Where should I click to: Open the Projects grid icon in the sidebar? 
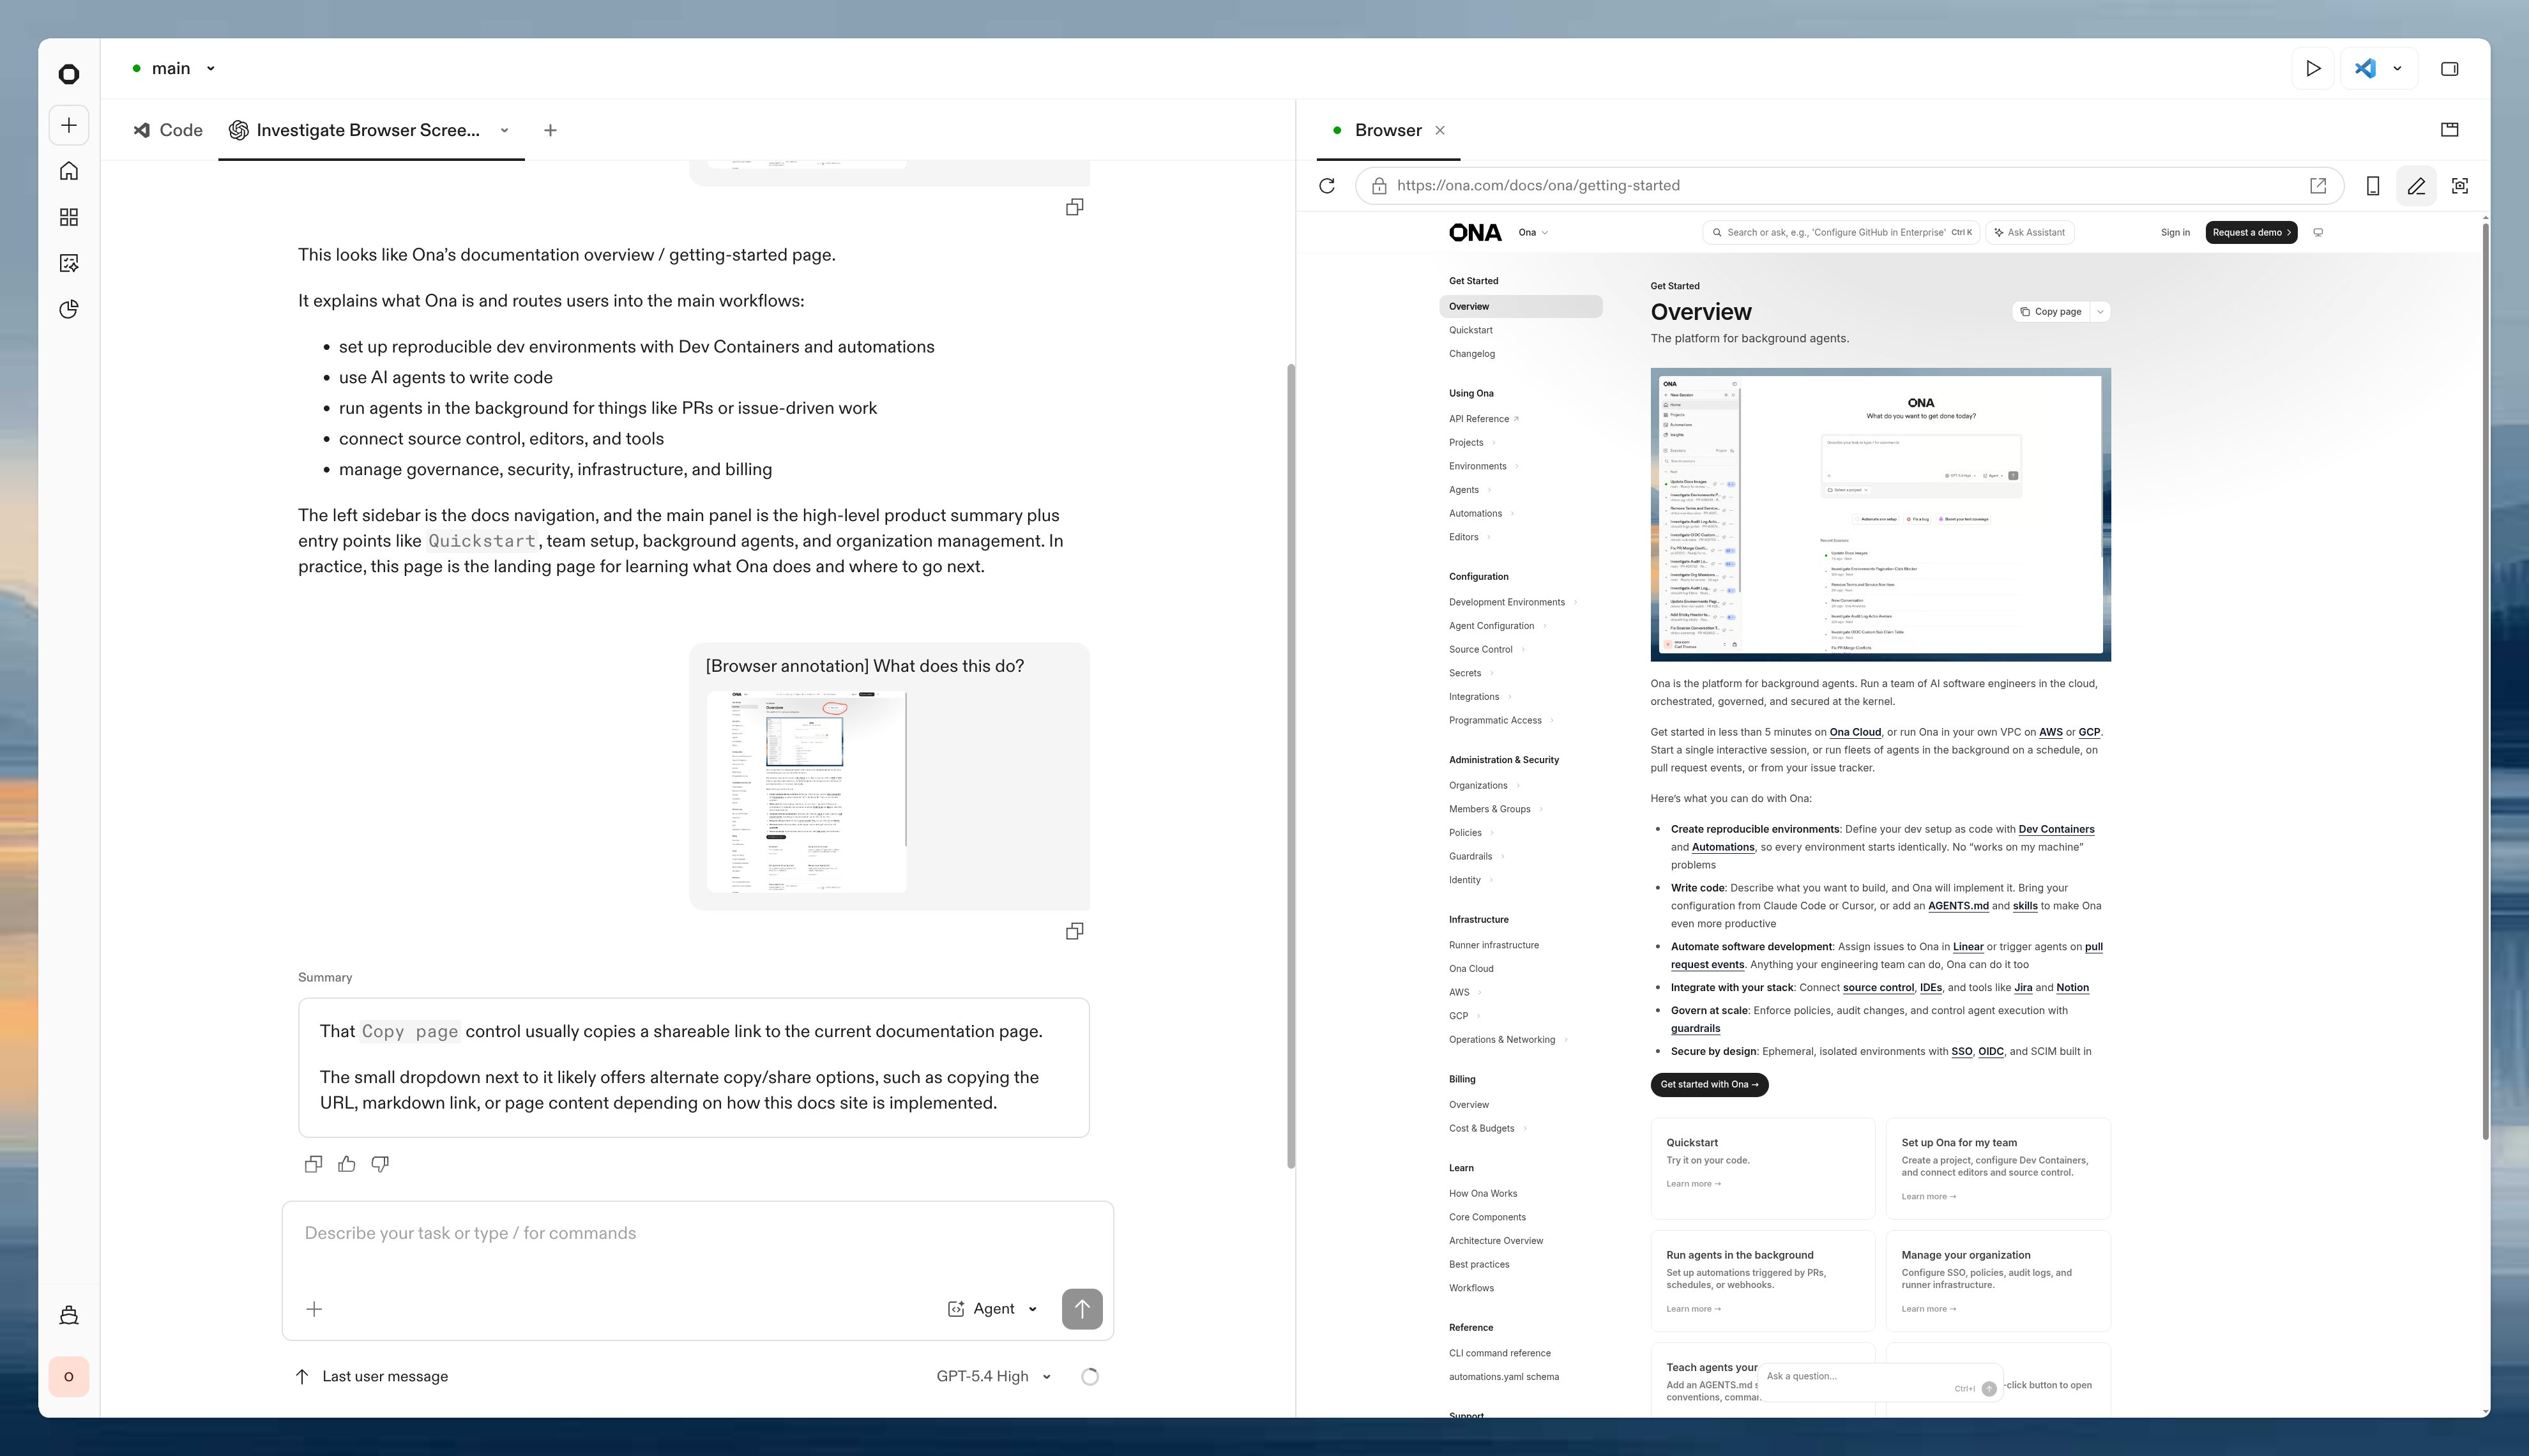coord(69,217)
